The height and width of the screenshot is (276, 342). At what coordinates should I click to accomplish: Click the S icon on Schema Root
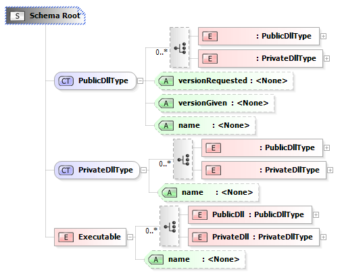[18, 16]
